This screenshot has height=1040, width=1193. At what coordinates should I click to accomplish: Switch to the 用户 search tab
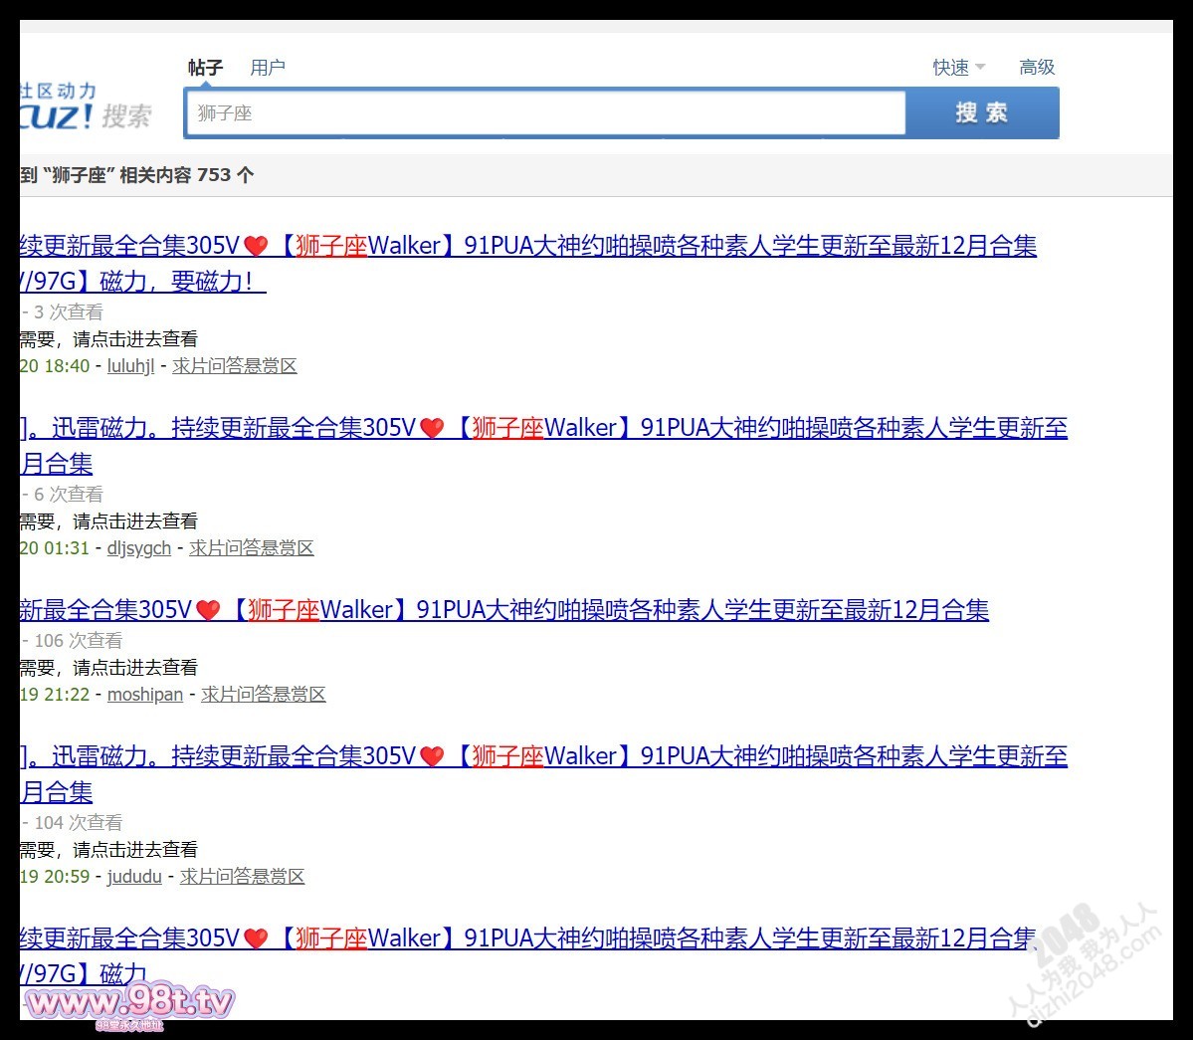[x=267, y=68]
